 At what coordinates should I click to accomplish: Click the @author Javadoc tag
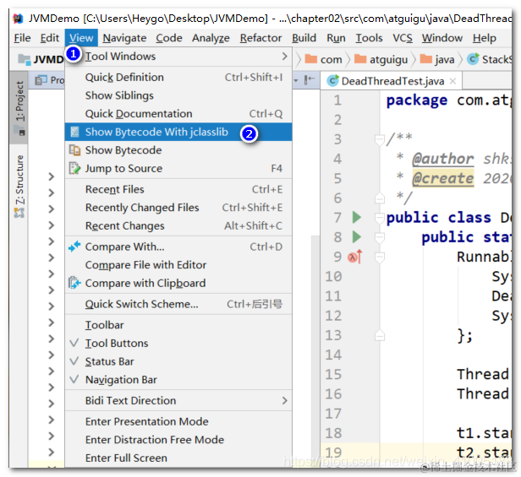point(442,159)
